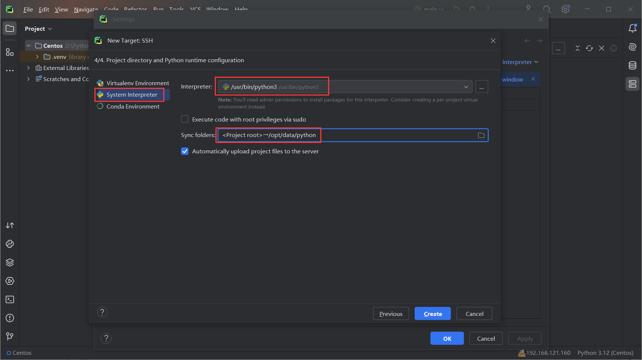The image size is (642, 360).
Task: Click Cancel in New Target dialog
Action: coord(474,314)
